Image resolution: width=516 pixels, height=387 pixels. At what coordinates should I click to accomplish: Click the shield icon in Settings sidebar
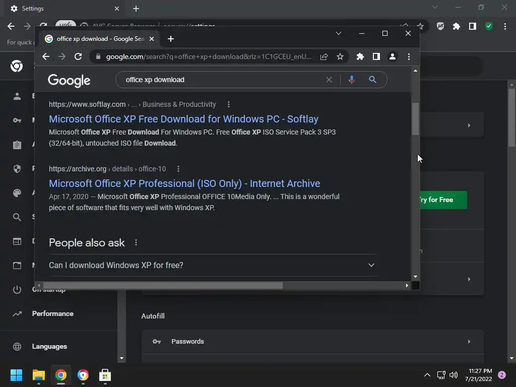click(x=17, y=169)
